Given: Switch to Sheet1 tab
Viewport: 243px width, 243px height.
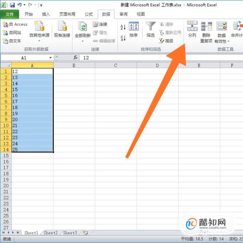Looking at the screenshot, I should click(31, 233).
